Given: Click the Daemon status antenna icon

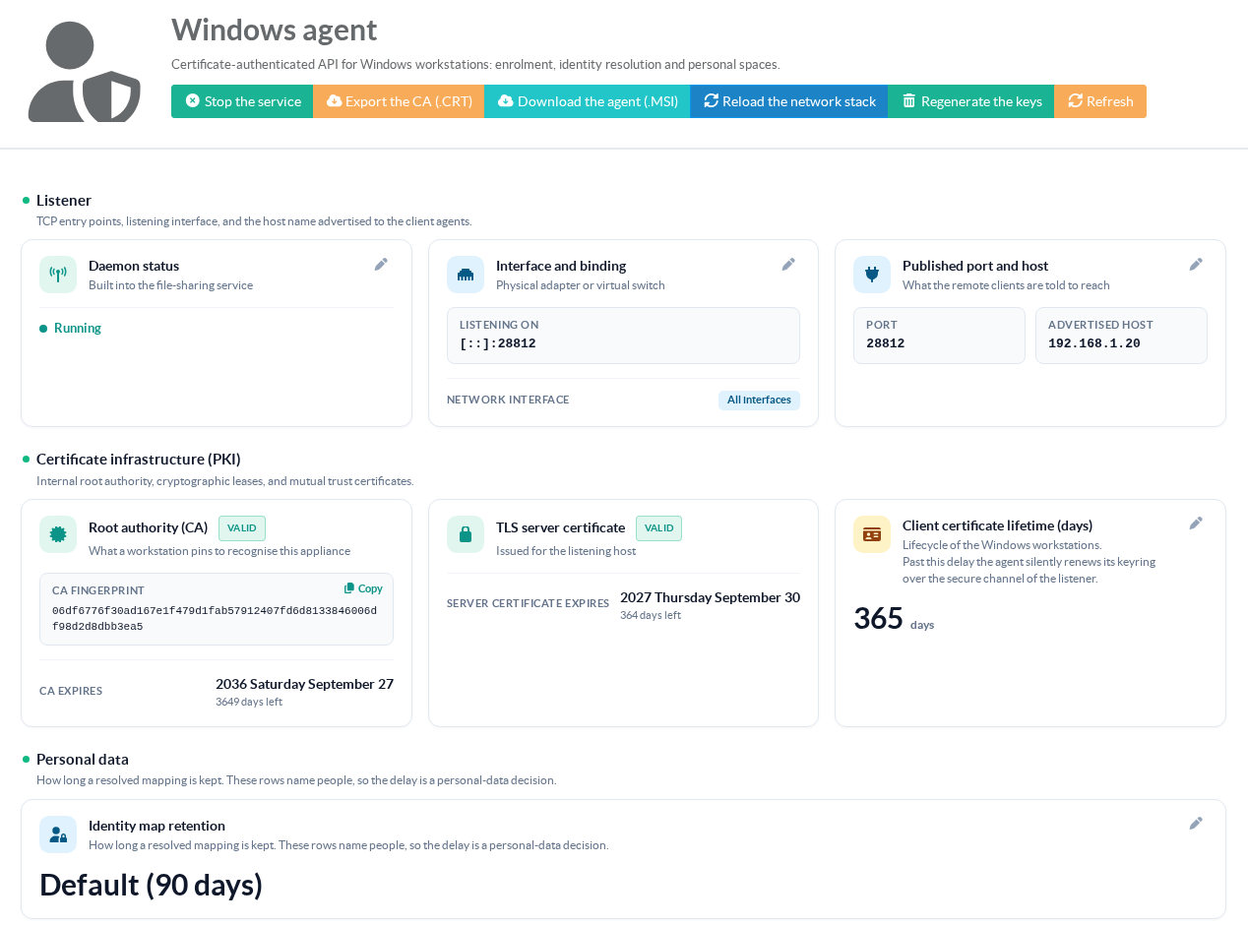Looking at the screenshot, I should pyautogui.click(x=58, y=275).
